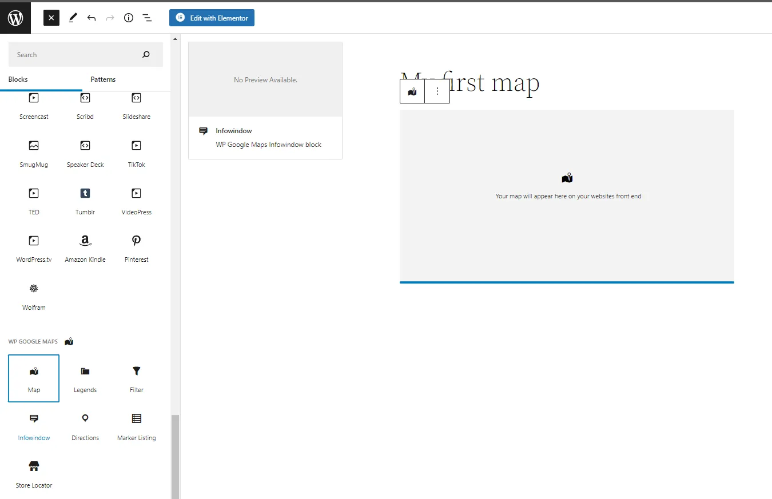Switch to the Patterns tab

(x=103, y=79)
